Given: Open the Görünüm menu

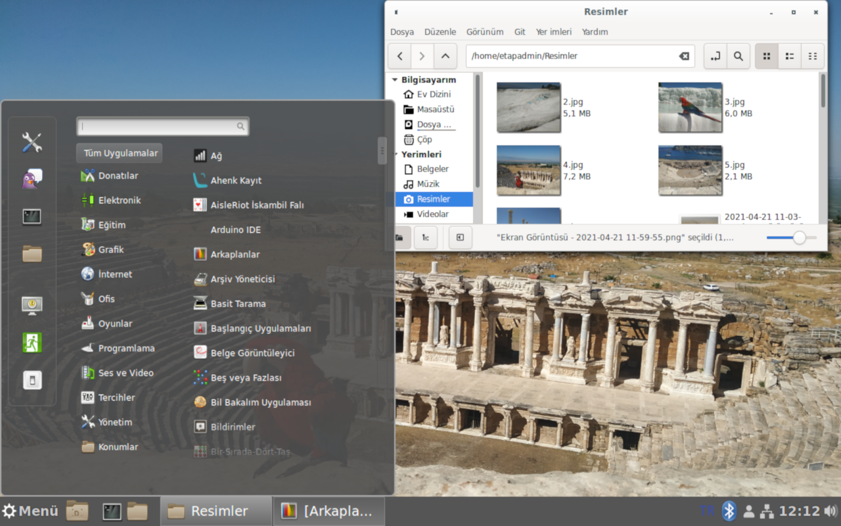Looking at the screenshot, I should 485,32.
